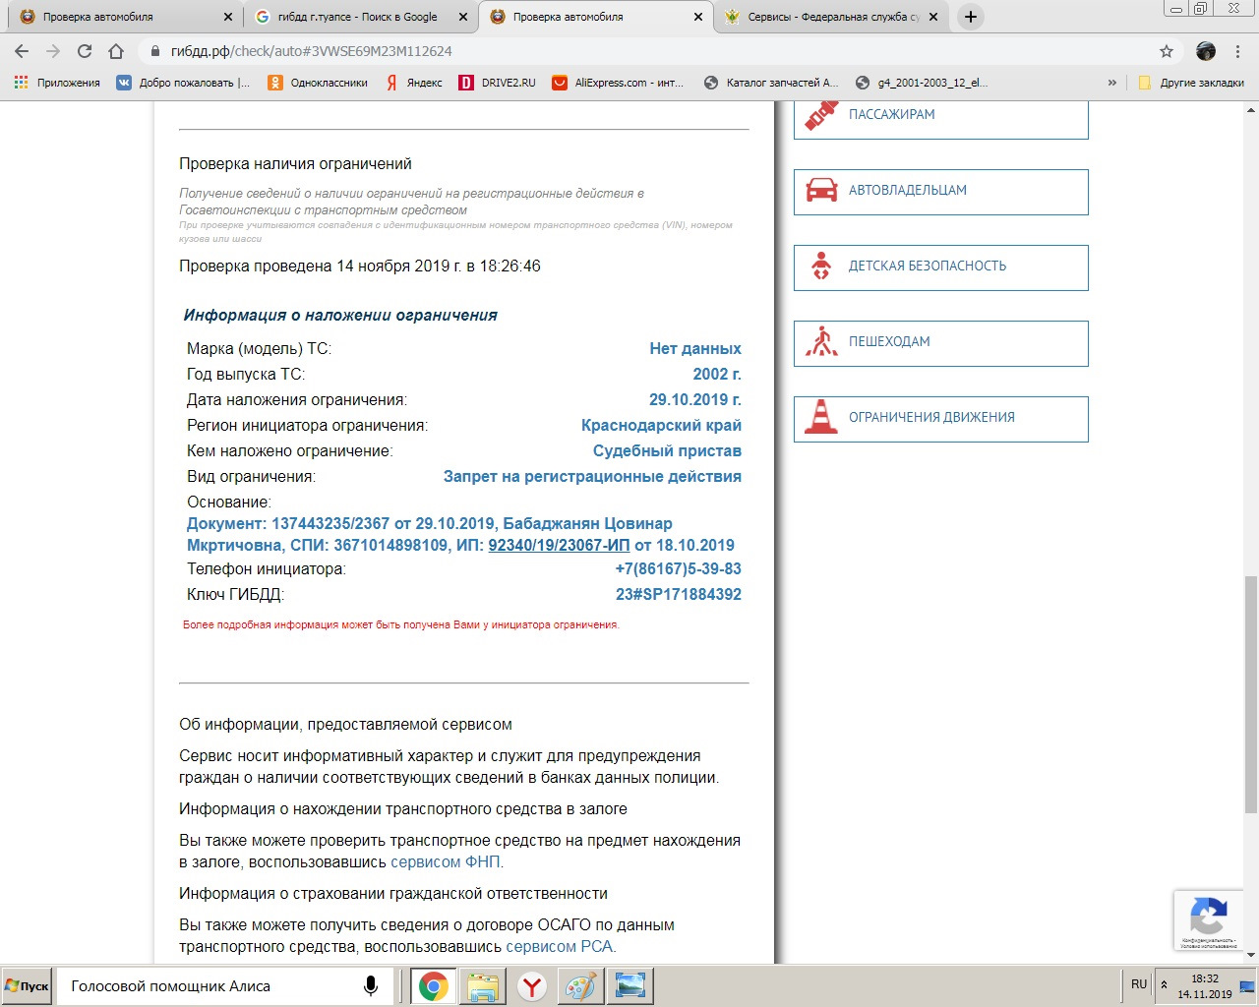The height and width of the screenshot is (1007, 1259).
Task: Select the Нет данных value
Action: pyautogui.click(x=695, y=349)
